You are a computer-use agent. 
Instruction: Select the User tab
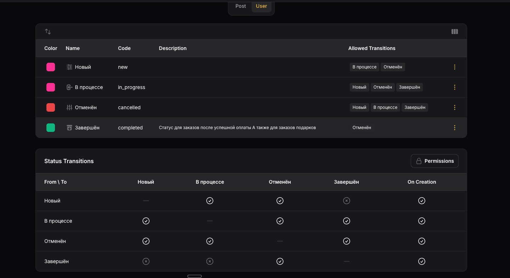tap(262, 6)
